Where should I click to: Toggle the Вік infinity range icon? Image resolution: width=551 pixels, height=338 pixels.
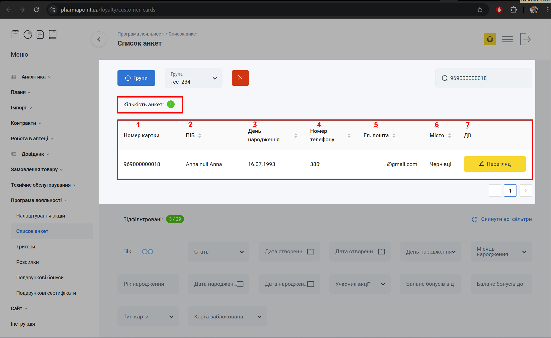coord(147,252)
